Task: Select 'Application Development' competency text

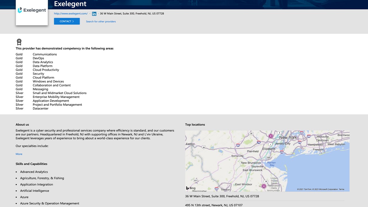Action: tap(51, 101)
